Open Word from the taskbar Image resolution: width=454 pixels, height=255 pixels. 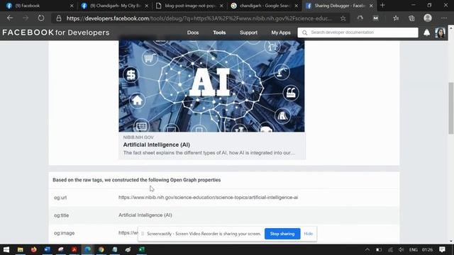pyautogui.click(x=48, y=249)
